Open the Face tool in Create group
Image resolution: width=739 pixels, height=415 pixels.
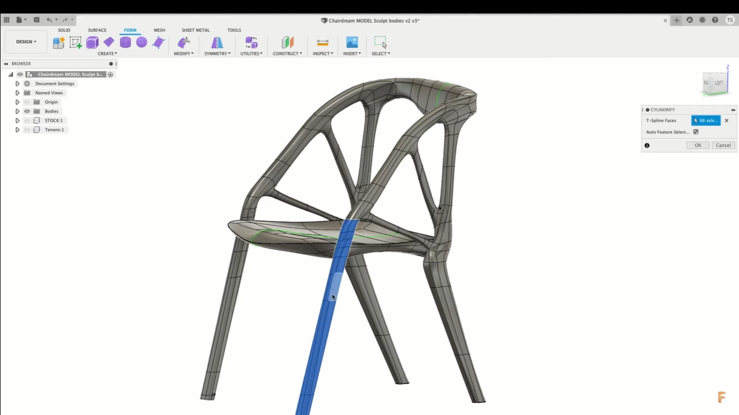coord(159,43)
